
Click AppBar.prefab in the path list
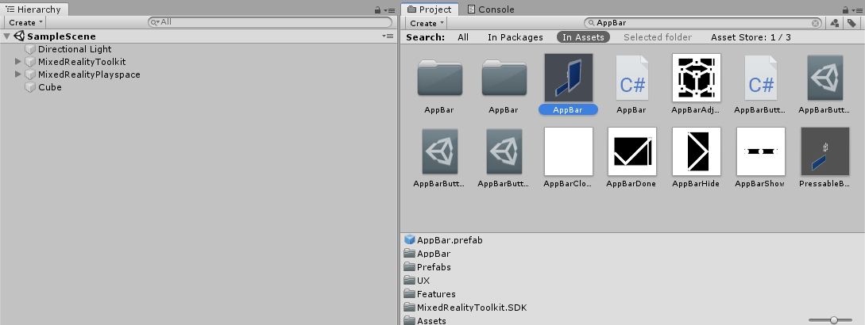[450, 240]
